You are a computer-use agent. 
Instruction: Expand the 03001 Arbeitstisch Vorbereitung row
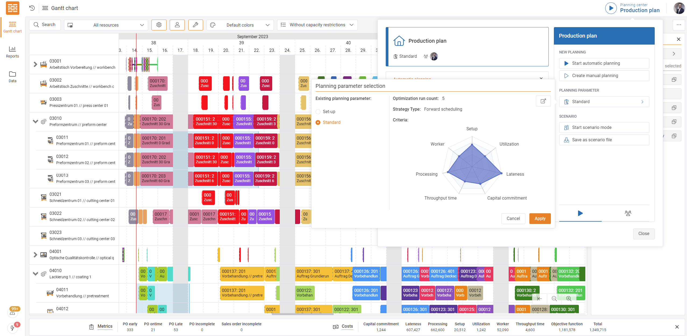click(35, 64)
